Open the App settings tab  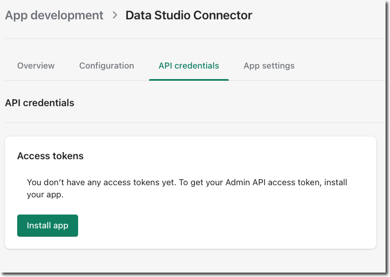269,66
